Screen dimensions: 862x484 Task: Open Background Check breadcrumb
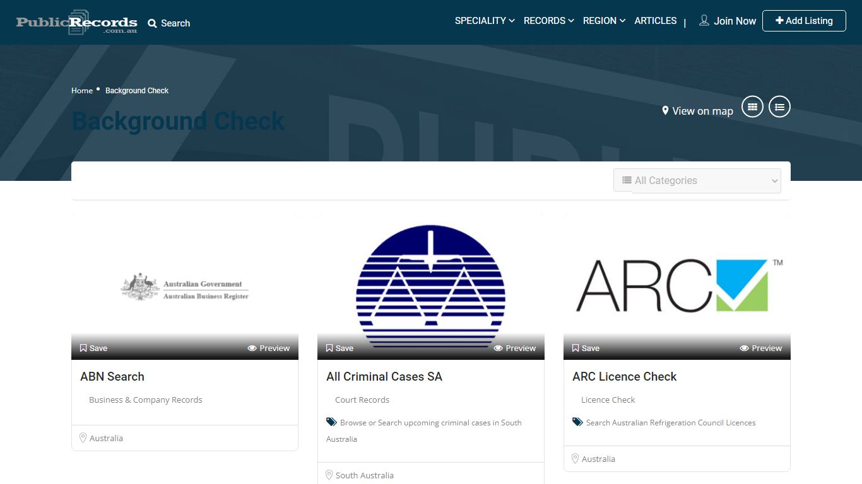click(x=137, y=91)
